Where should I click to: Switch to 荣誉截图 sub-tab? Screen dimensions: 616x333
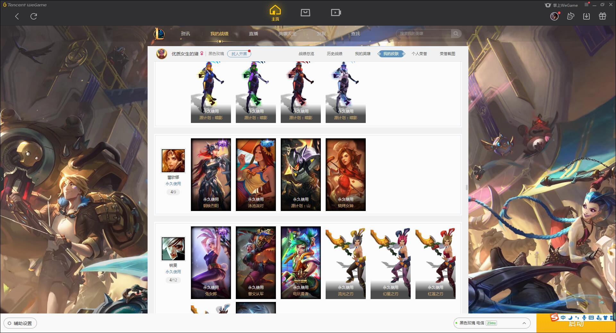tap(448, 54)
